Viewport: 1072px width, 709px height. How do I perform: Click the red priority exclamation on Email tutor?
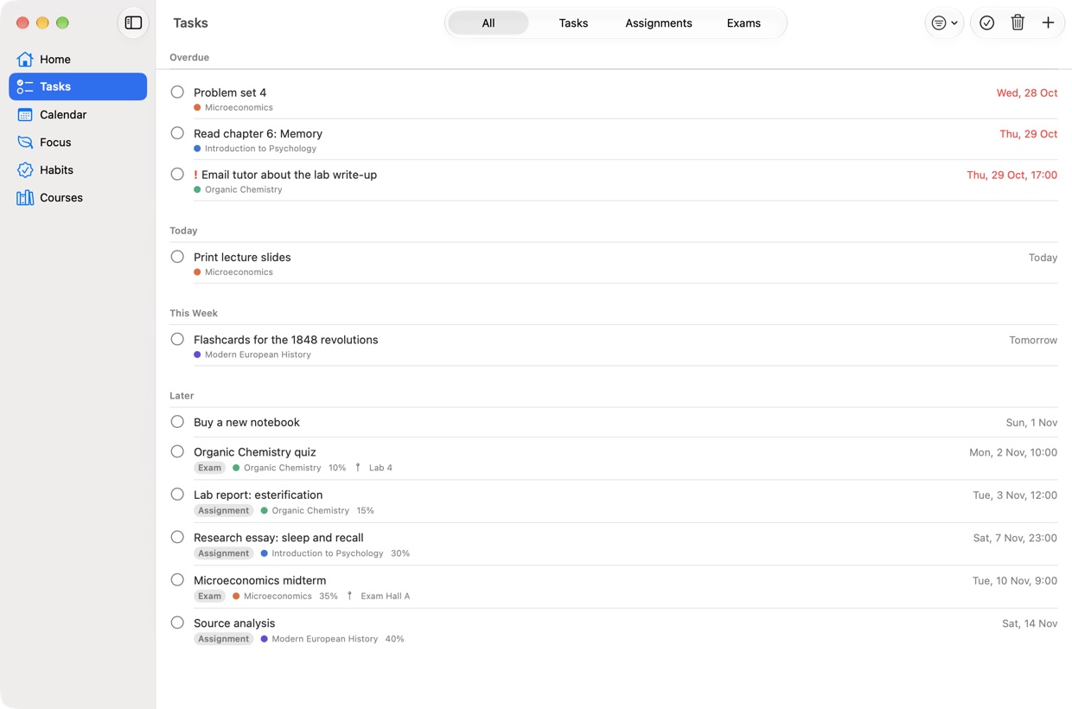click(195, 175)
